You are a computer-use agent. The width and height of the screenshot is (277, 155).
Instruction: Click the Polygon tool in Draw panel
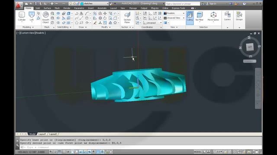[77, 23]
